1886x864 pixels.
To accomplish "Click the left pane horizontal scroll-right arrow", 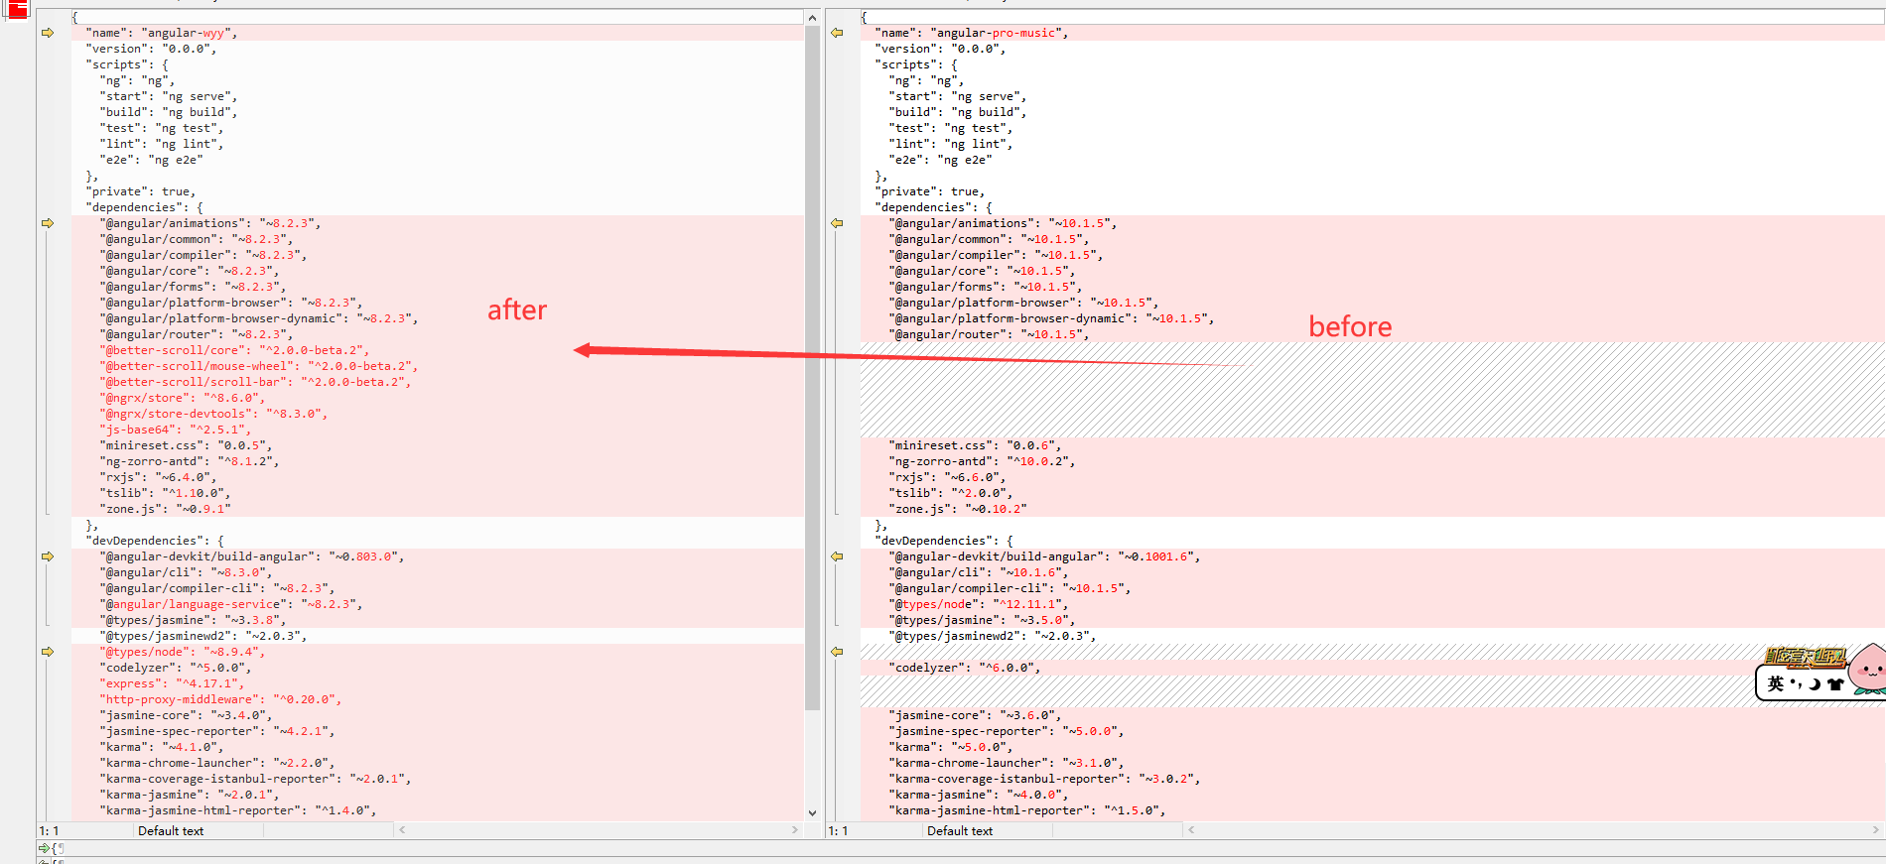I will (x=795, y=830).
